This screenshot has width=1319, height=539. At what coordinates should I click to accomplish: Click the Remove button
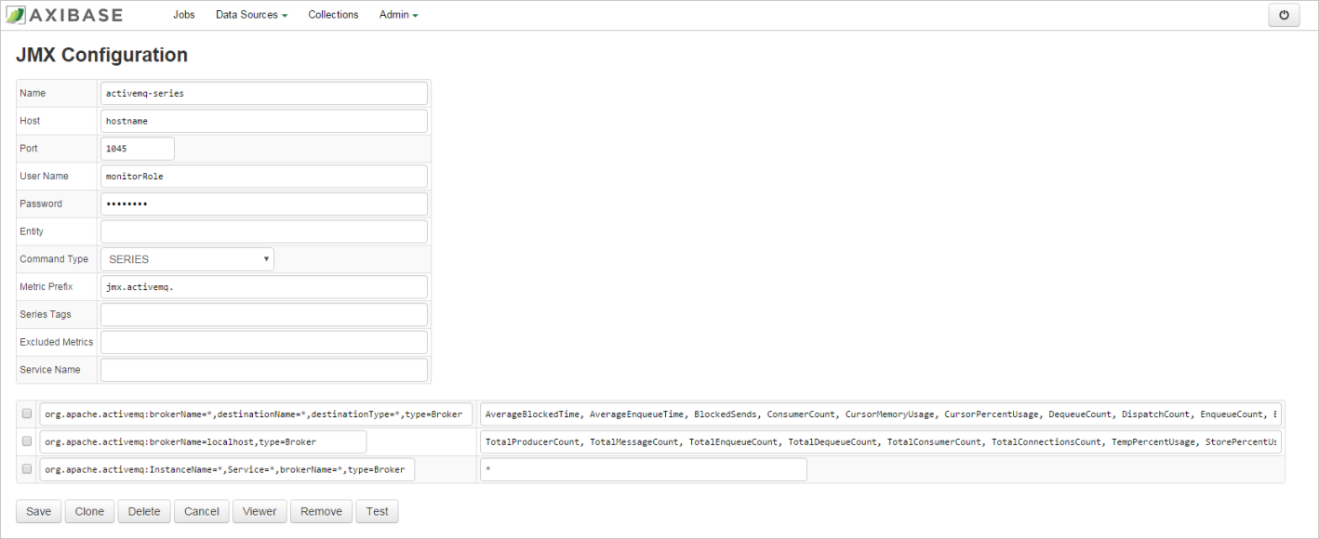click(x=320, y=511)
